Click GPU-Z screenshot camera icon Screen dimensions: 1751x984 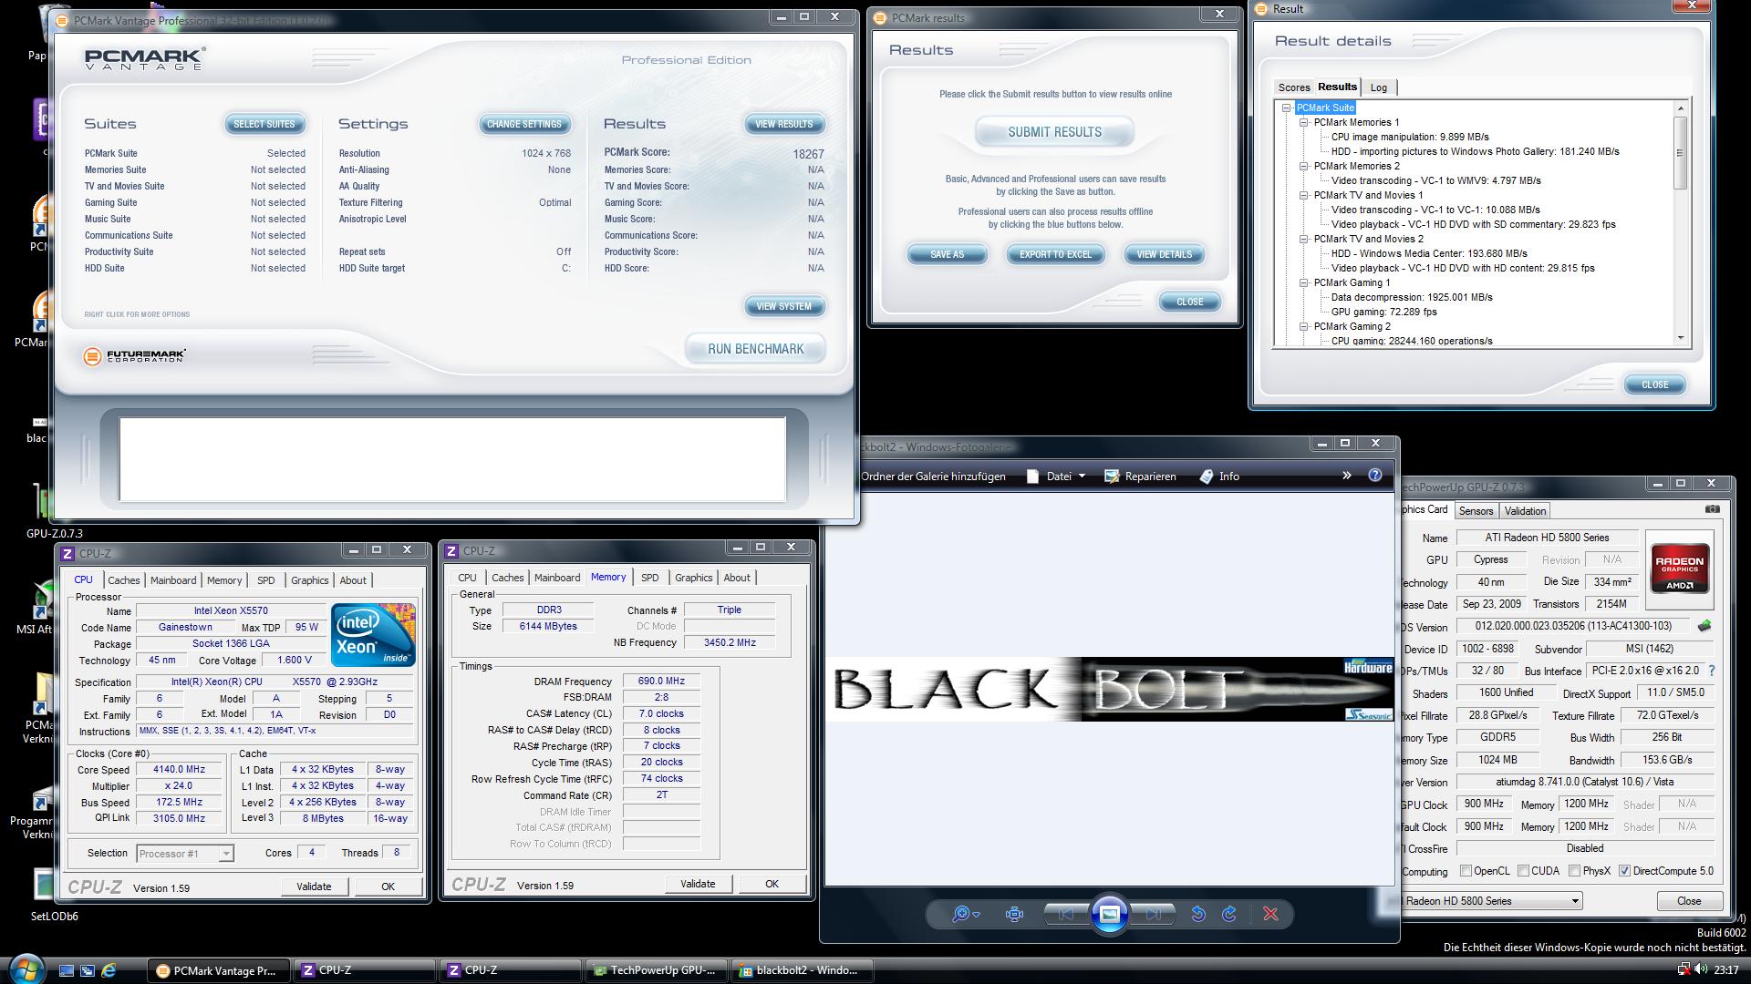click(1712, 509)
